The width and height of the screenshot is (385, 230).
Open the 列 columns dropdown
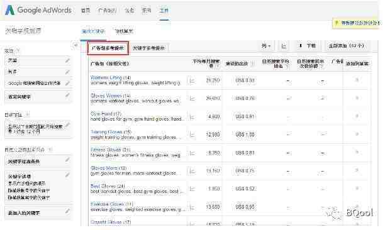point(266,46)
